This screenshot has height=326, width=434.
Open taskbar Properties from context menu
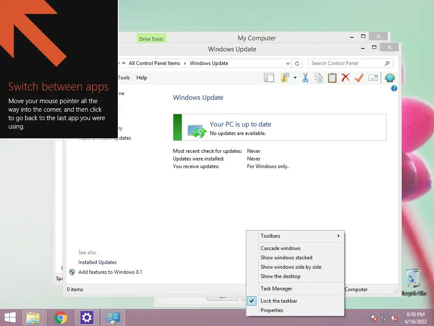tap(295, 310)
